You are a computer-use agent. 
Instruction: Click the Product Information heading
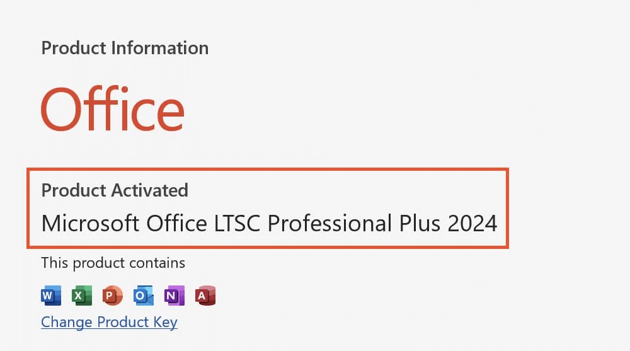tap(125, 48)
